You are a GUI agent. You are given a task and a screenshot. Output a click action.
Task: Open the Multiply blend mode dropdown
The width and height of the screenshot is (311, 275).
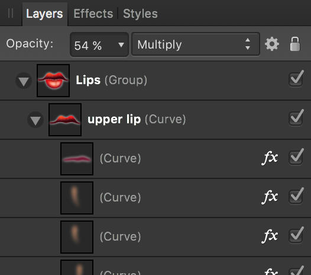click(x=196, y=44)
